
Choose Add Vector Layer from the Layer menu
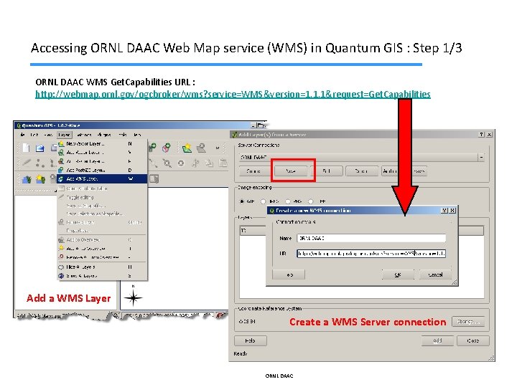click(102, 153)
